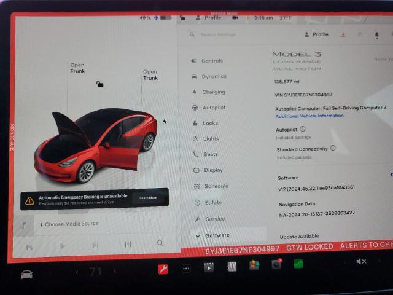The height and width of the screenshot is (295, 393).
Task: Decrease temperature with left arrow
Action: pyautogui.click(x=77, y=272)
